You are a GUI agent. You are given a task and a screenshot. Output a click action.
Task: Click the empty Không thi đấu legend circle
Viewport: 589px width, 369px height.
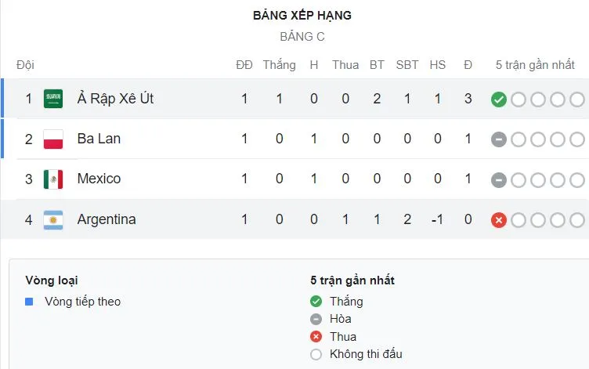click(316, 354)
